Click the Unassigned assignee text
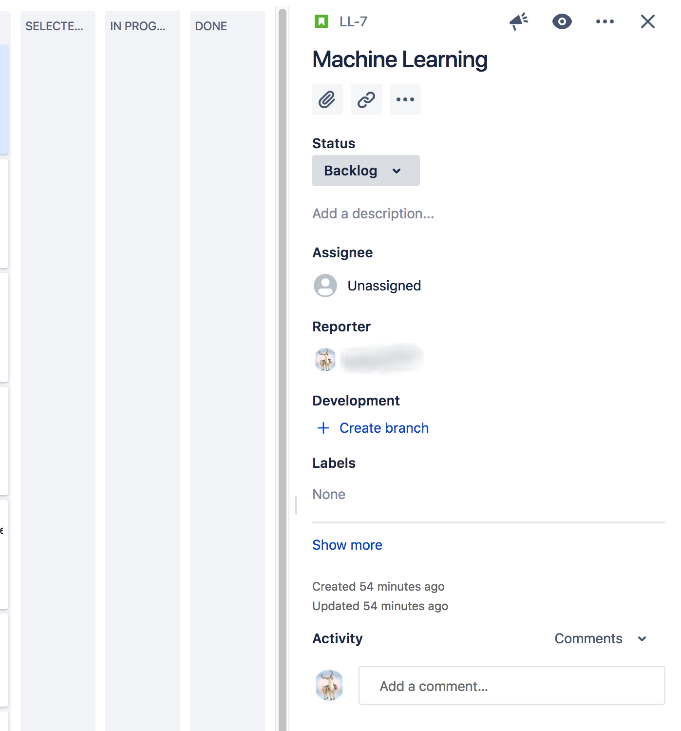Screen dimensions: 681x731 (x=384, y=286)
